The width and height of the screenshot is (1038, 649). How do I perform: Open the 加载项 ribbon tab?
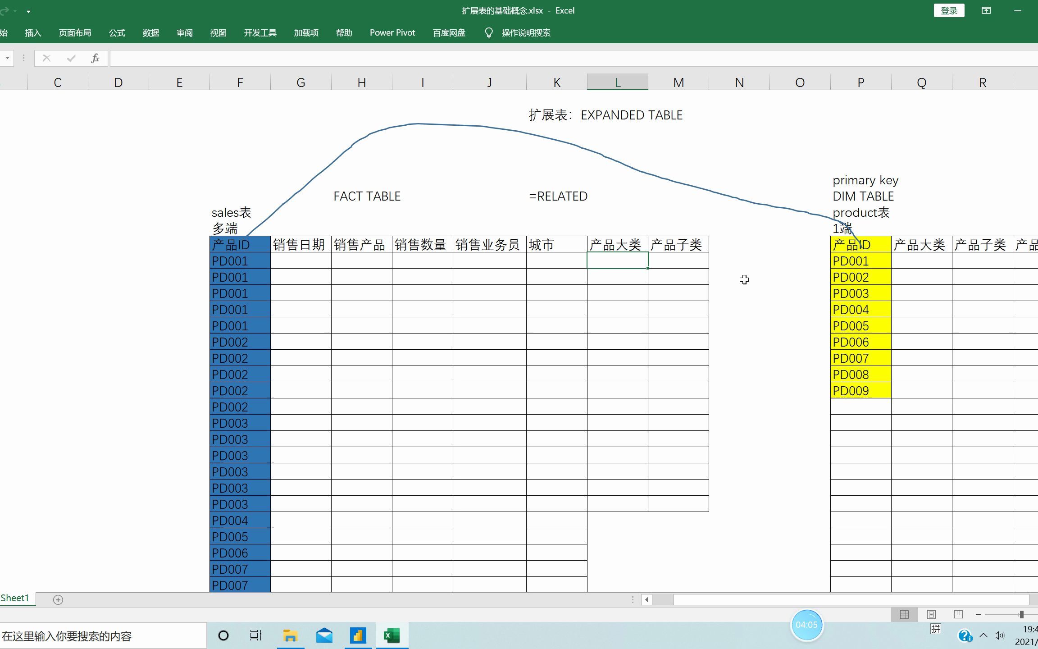point(306,33)
